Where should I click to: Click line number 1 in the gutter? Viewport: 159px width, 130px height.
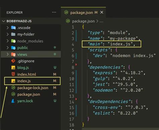(73, 27)
